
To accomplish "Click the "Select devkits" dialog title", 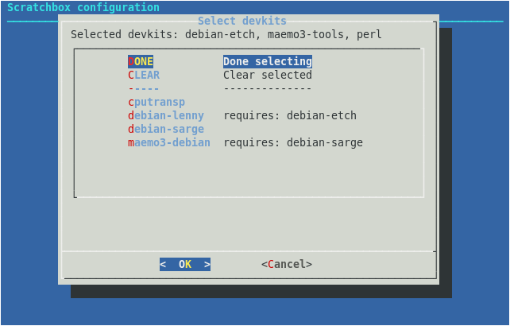I will (241, 21).
